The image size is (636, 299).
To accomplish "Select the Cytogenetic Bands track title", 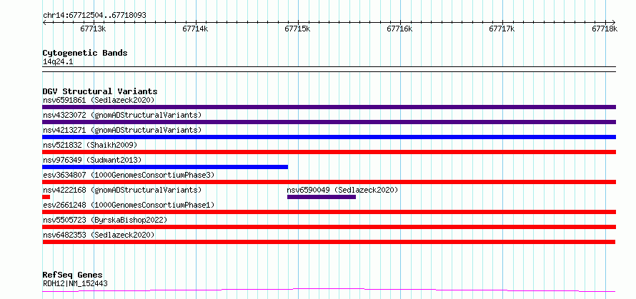I will [85, 53].
